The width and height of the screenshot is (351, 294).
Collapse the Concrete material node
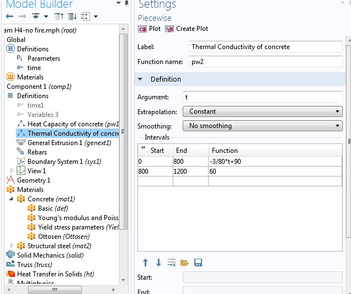12,199
